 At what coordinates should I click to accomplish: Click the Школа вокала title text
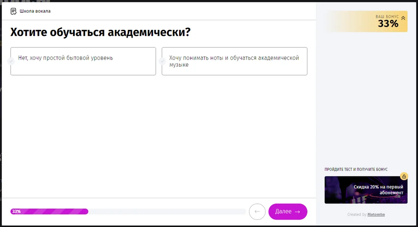(x=35, y=11)
